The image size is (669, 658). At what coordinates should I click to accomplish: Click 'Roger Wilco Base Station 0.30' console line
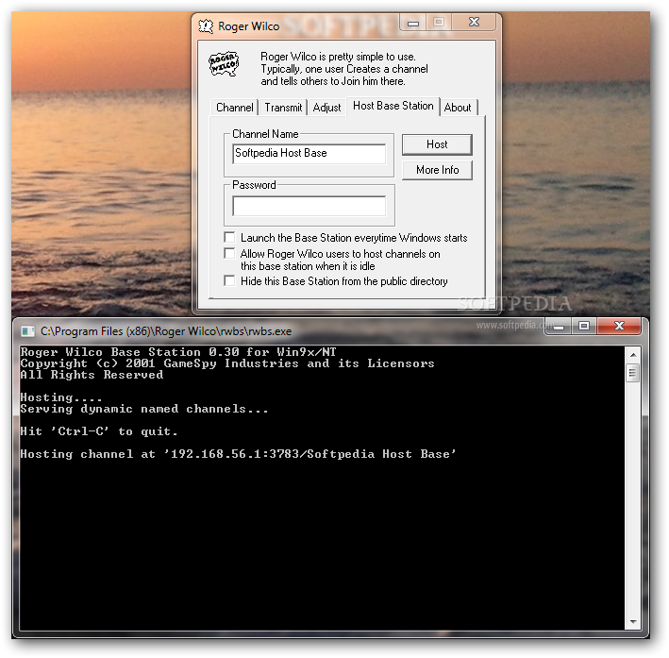coord(178,352)
